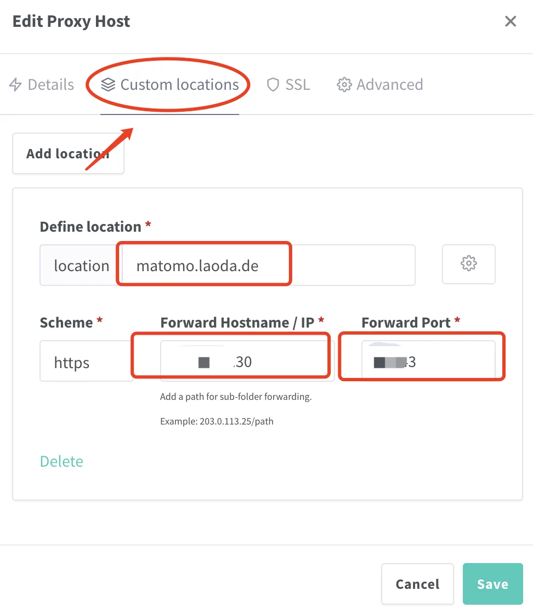Image resolution: width=533 pixels, height=608 pixels.
Task: Click into the Forward Port field
Action: 428,362
